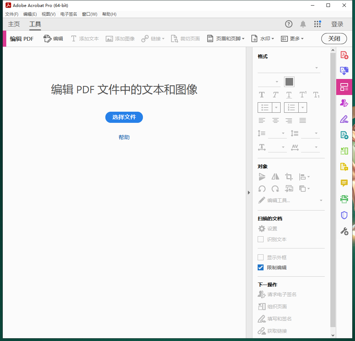Collapse the right panel with the arrow handle

point(249,192)
